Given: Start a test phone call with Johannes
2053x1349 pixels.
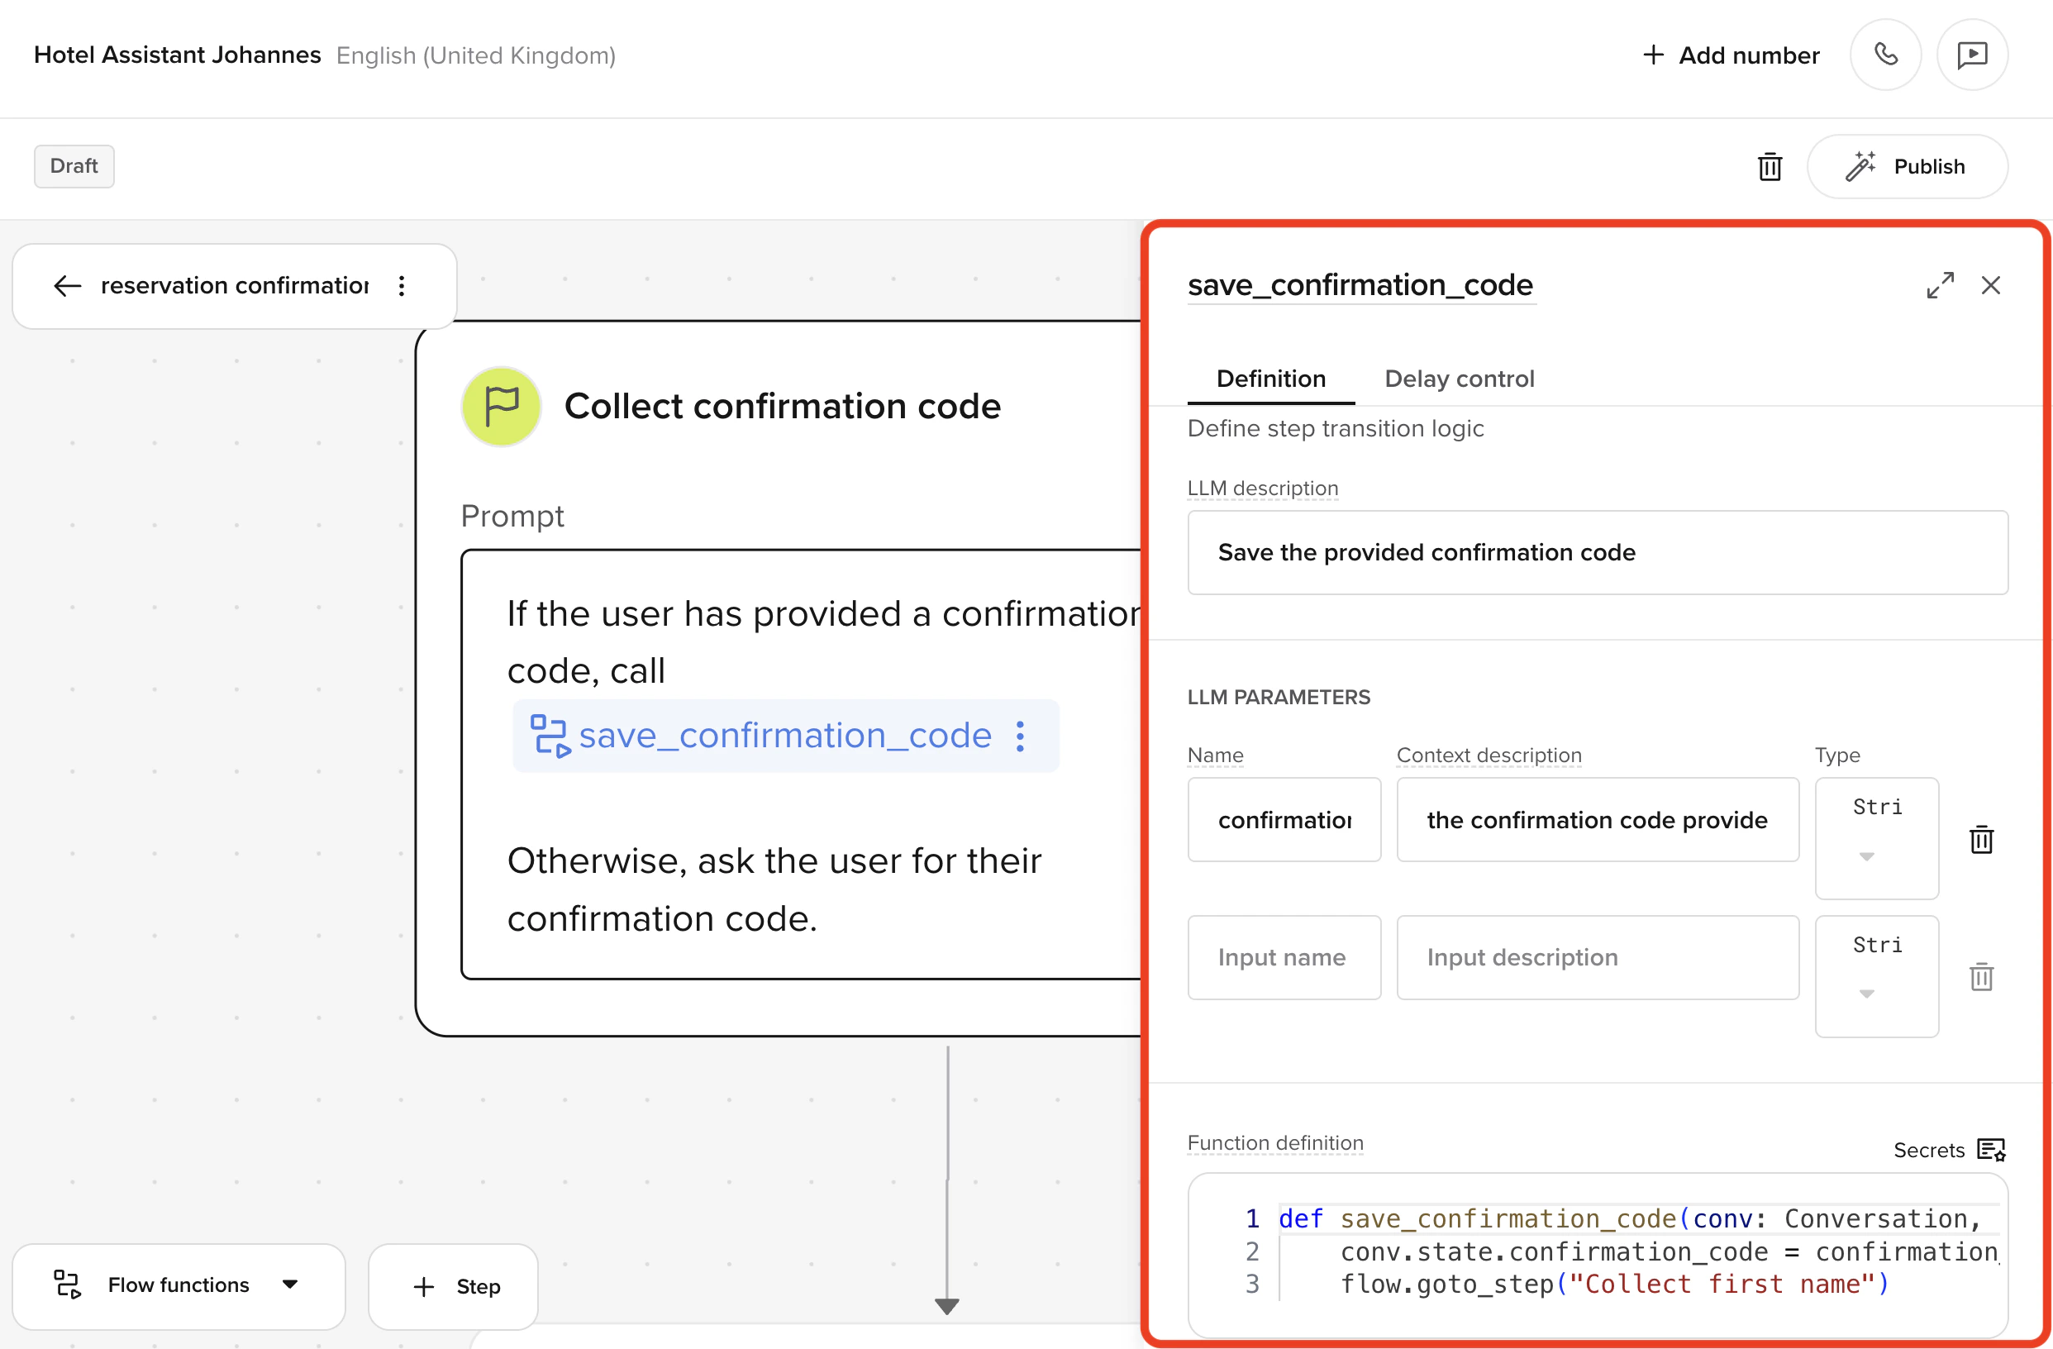Looking at the screenshot, I should [x=1886, y=55].
